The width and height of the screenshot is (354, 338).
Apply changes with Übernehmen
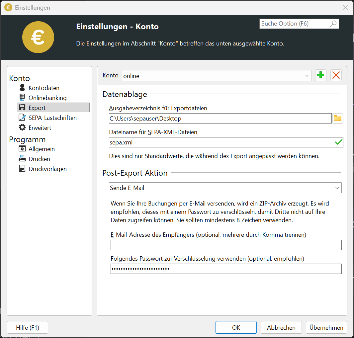coord(326,327)
